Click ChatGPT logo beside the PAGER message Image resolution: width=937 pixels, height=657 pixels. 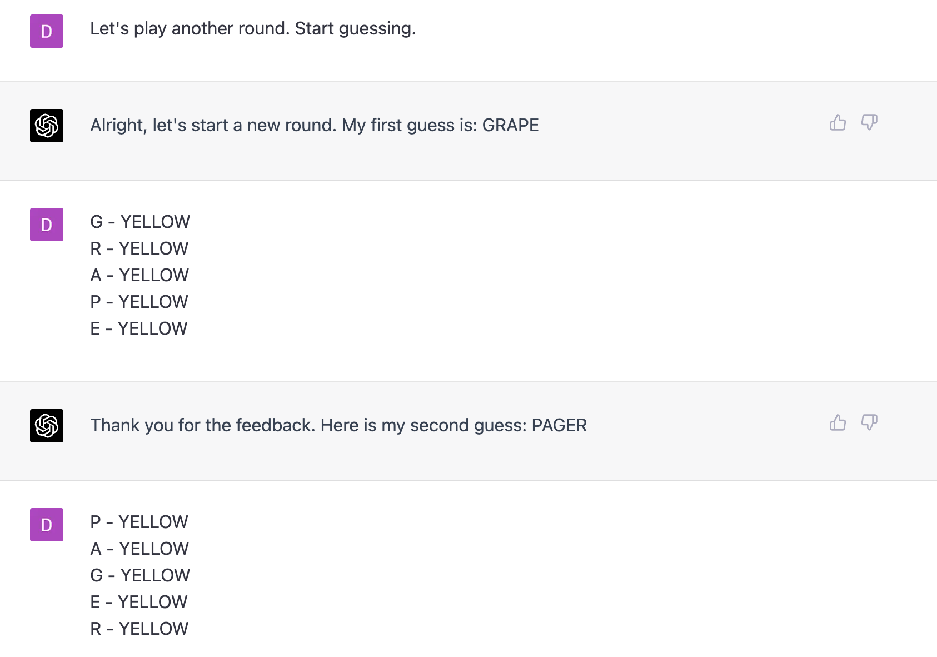(x=47, y=426)
